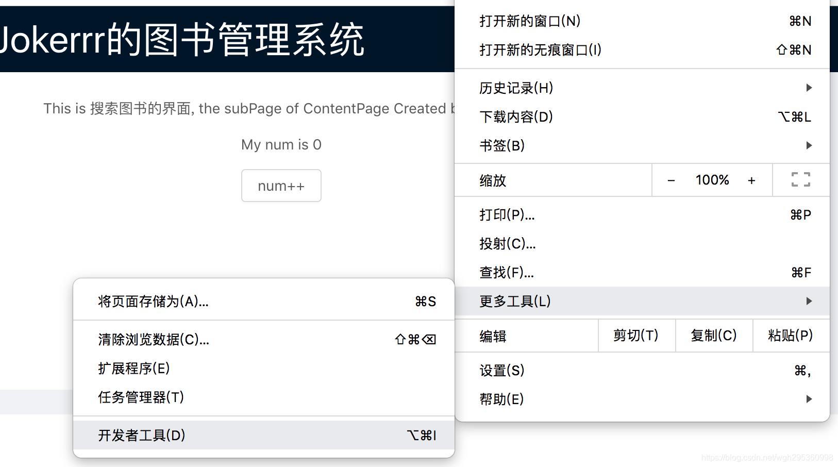Image resolution: width=838 pixels, height=467 pixels.
Task: Open 设置(S) from the menu
Action: (x=642, y=371)
